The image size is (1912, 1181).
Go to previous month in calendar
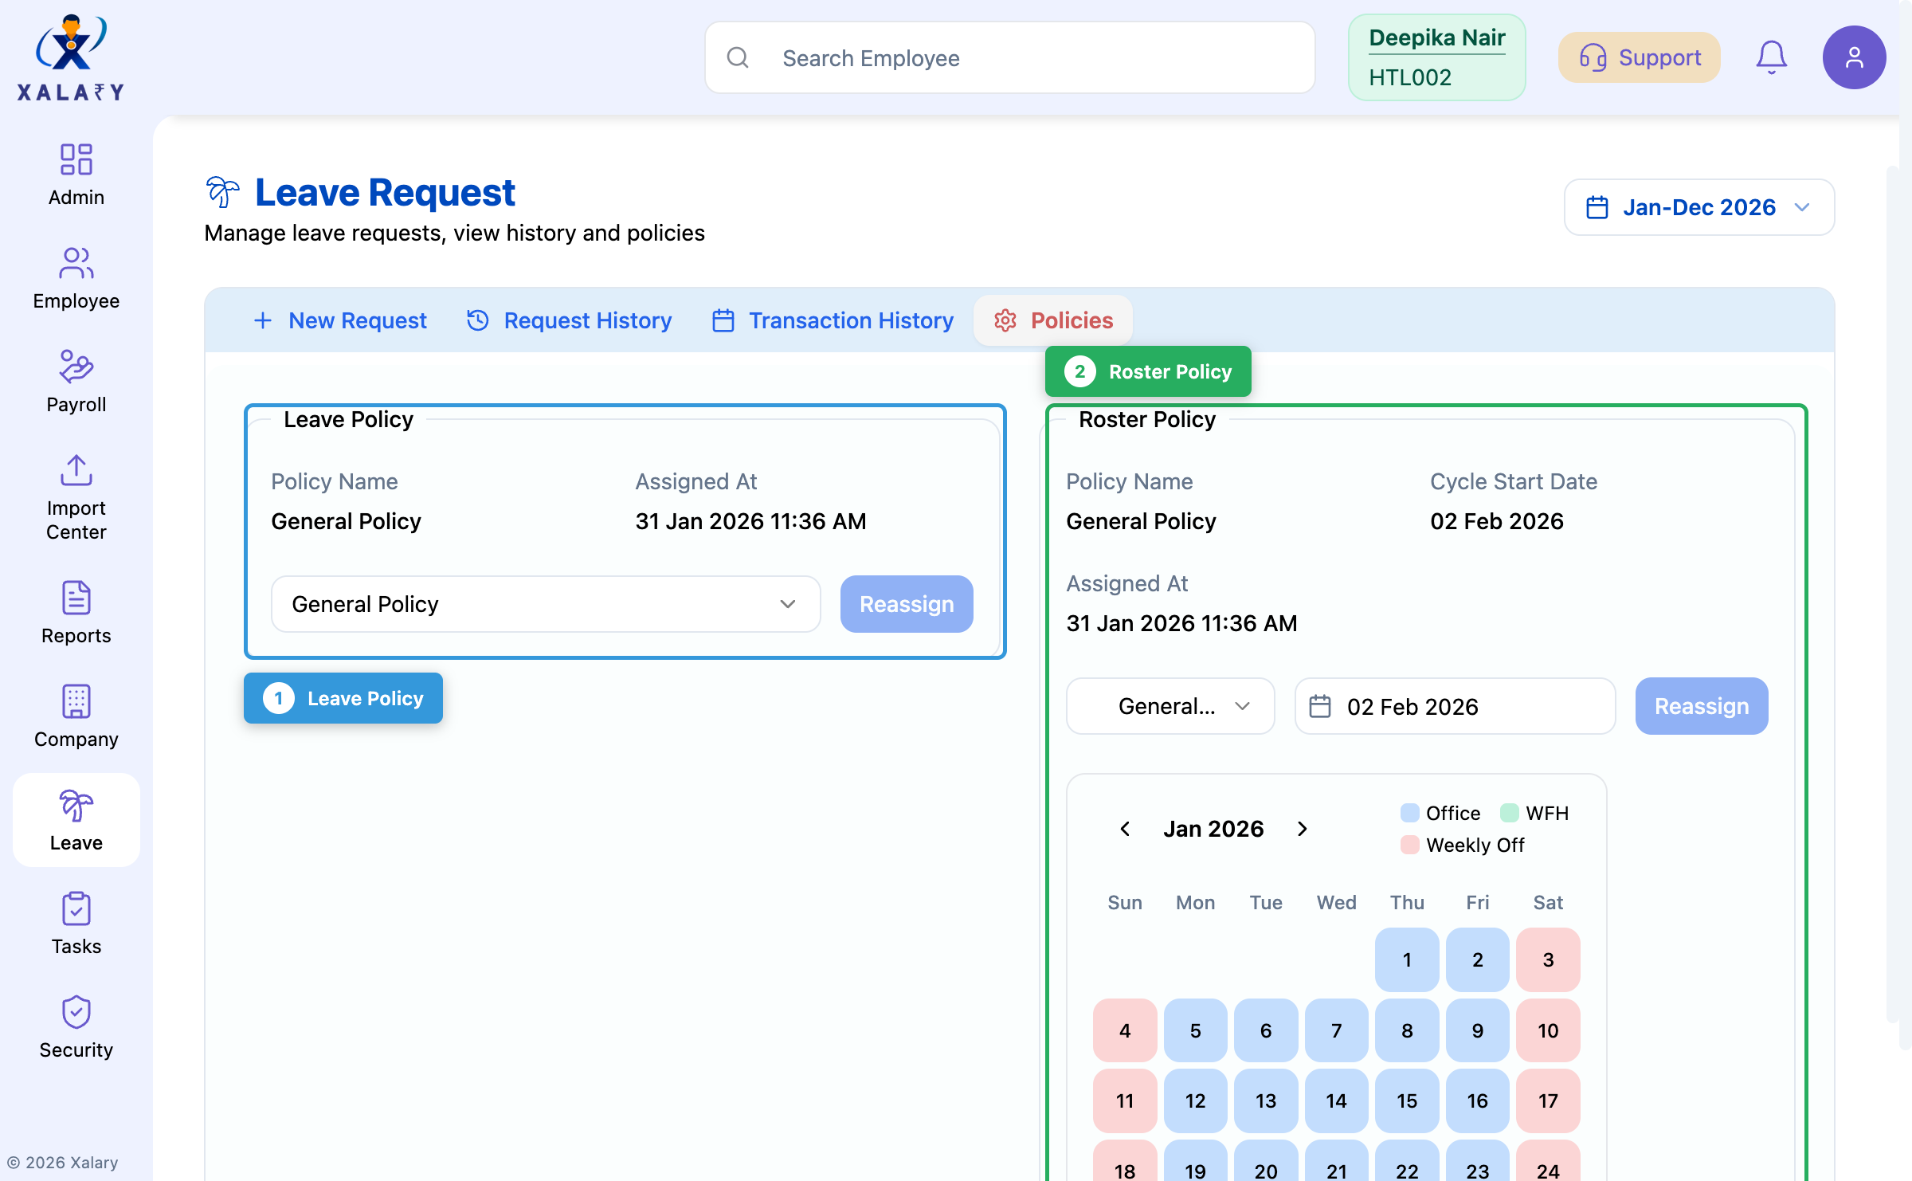click(1124, 829)
